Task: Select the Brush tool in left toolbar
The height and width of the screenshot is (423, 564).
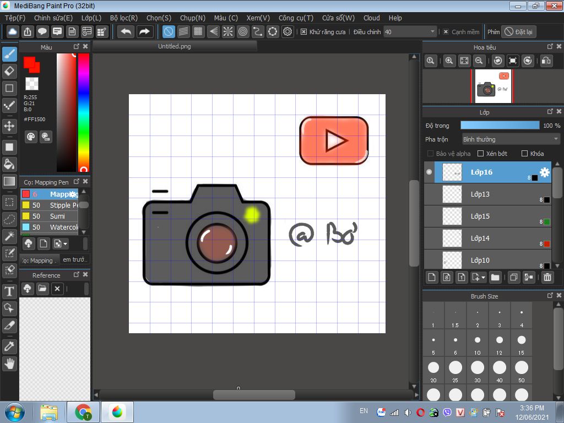Action: point(9,55)
